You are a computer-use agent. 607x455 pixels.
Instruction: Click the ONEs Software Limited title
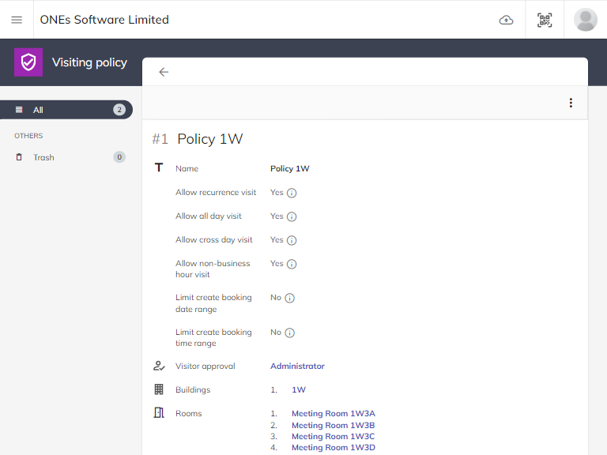[104, 20]
